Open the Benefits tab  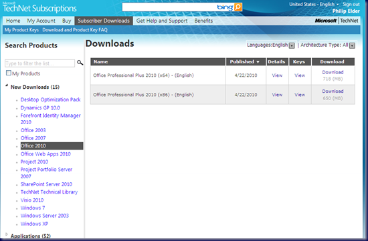(x=203, y=21)
